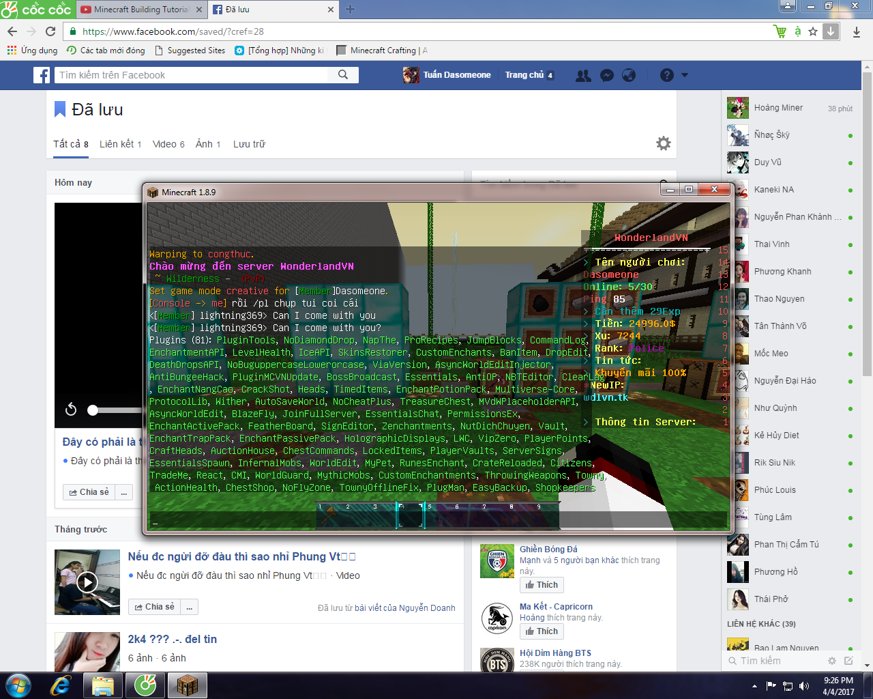The height and width of the screenshot is (699, 873).
Task: Click Chia sẻ under today's saved video
Action: 89,492
